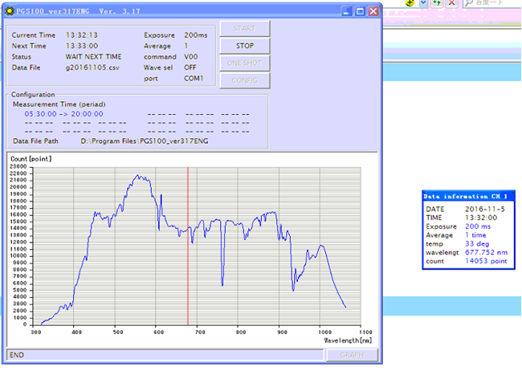Screen dimensions: 522x371
Task: Click the command value V00
Action: [191, 57]
